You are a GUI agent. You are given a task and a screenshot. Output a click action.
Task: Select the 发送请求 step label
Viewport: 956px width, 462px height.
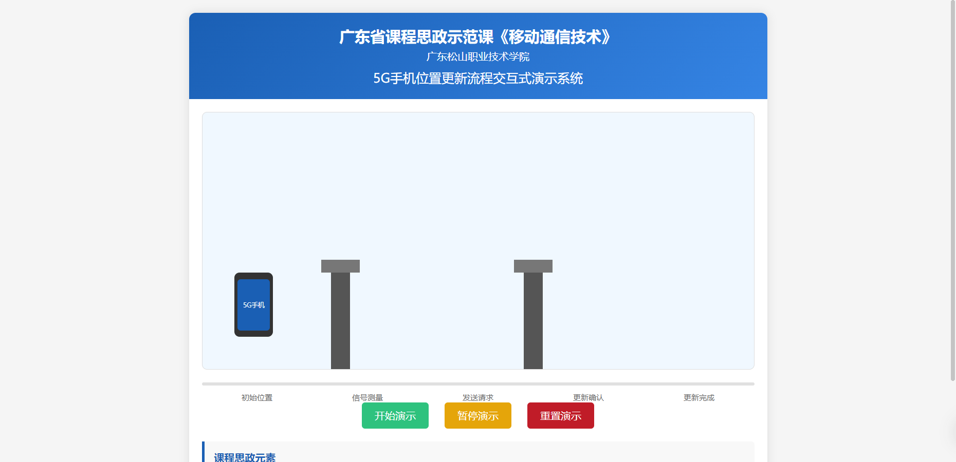(x=478, y=397)
